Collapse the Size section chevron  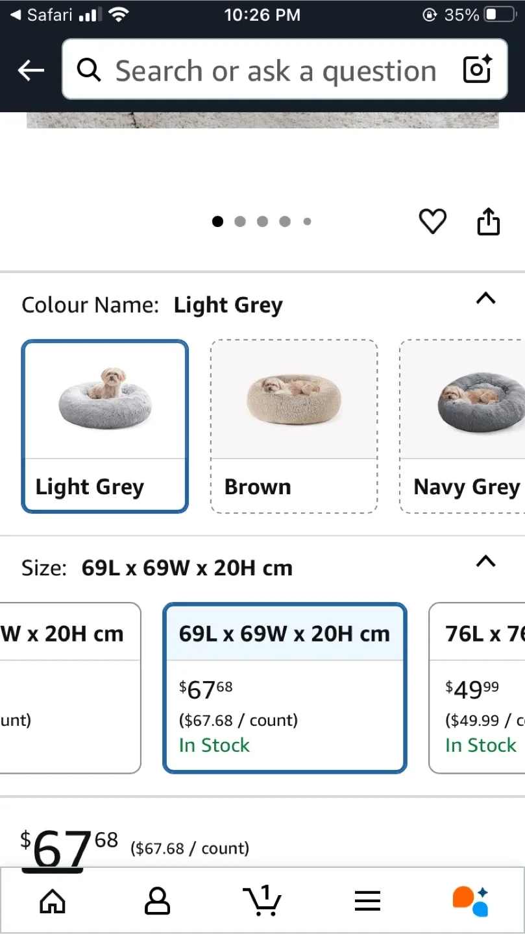coord(485,563)
